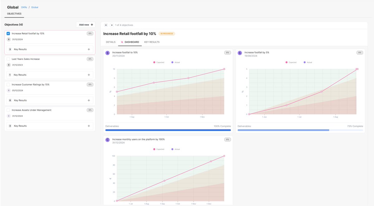Click the Increase footfall by 5% card title
This screenshot has width=374, height=206.
[x=257, y=52]
